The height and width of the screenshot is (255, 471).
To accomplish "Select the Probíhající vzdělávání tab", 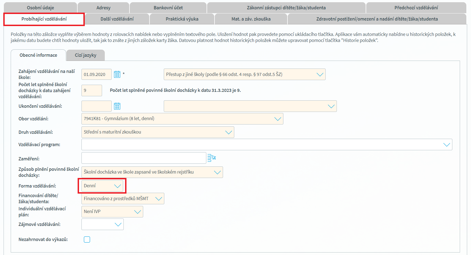I will [44, 19].
